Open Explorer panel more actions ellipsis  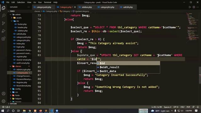29,7
